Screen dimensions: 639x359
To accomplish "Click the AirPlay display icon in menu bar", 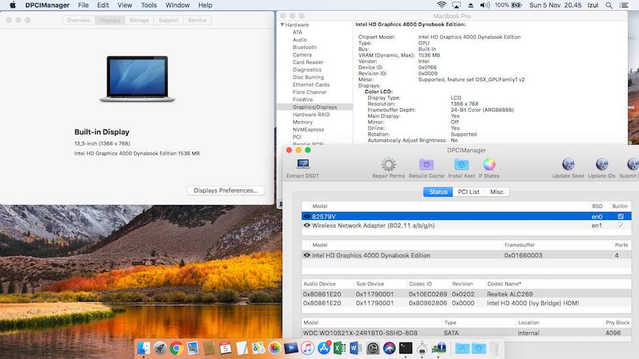I will click(457, 5).
